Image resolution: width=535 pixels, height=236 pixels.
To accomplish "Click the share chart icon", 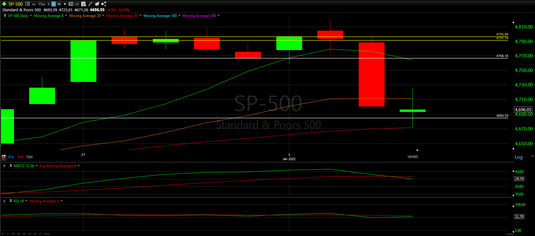I will click(104, 4).
